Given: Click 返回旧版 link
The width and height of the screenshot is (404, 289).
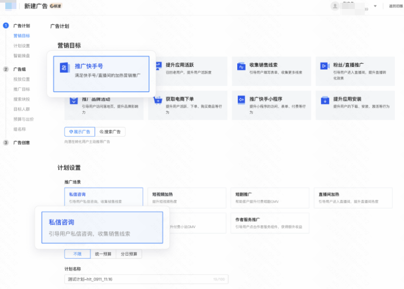Looking at the screenshot, I should point(396,6).
